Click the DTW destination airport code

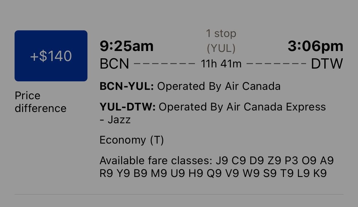click(x=327, y=64)
